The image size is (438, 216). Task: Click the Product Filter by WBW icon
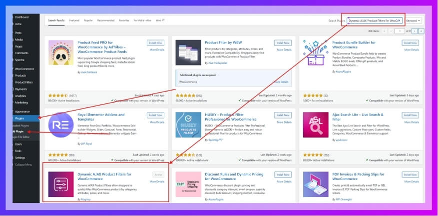(188, 52)
